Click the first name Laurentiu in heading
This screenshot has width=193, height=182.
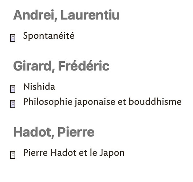click(90, 15)
